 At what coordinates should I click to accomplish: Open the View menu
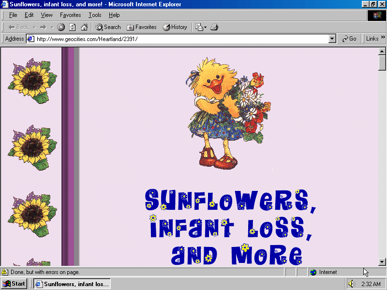click(x=46, y=15)
